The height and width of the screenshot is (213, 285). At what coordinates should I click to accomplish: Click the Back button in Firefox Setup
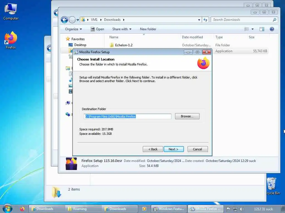pos(153,149)
